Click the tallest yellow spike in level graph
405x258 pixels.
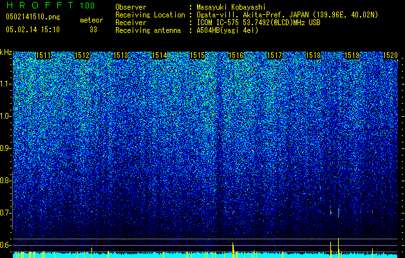[x=339, y=248]
